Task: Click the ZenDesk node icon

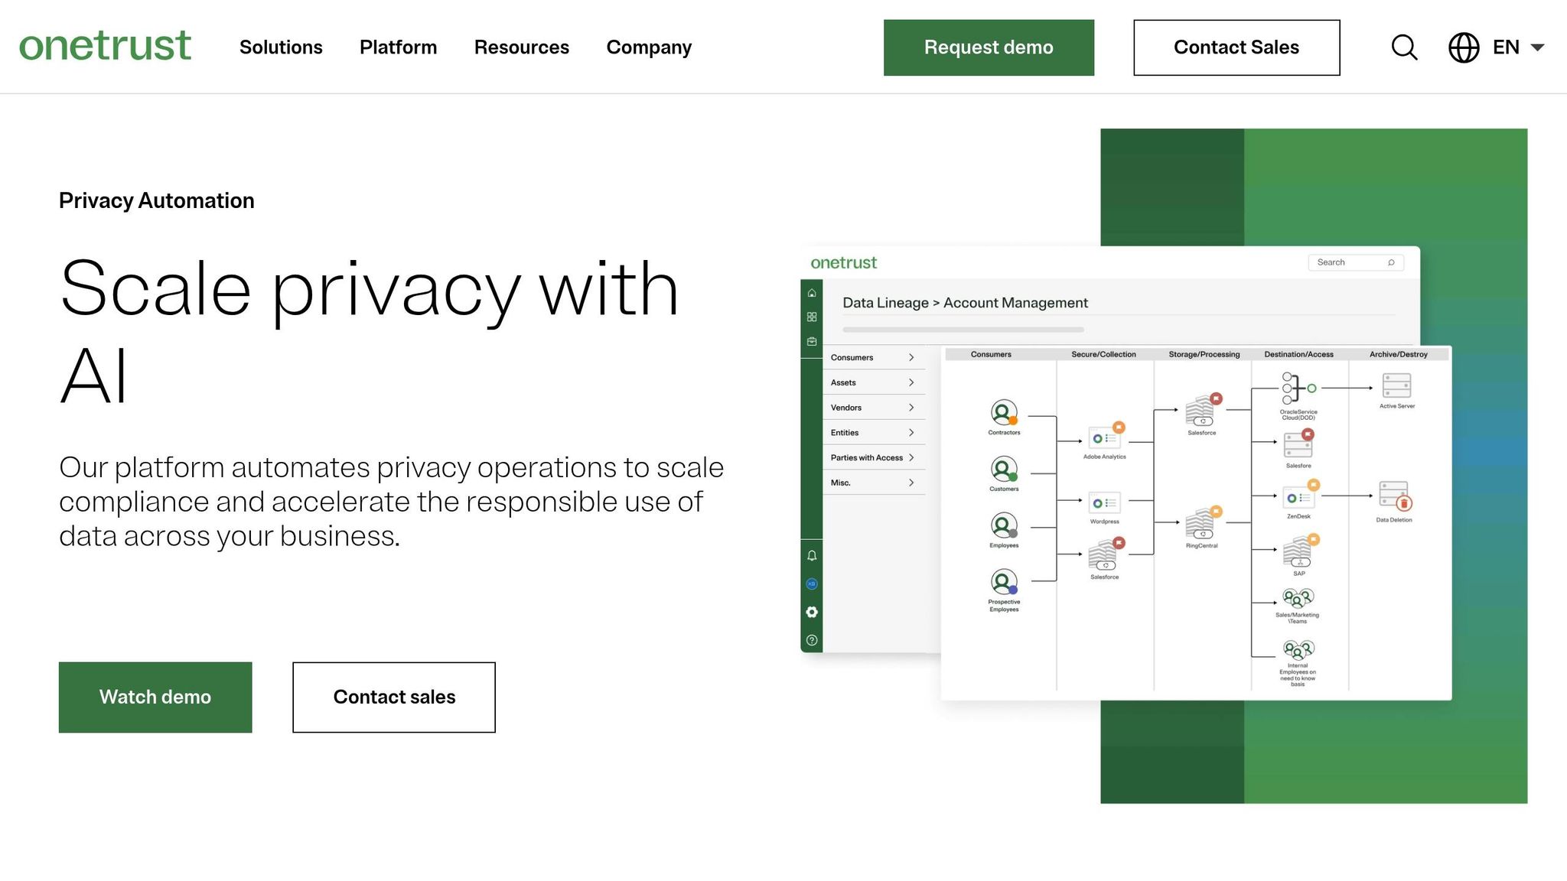Action: [1300, 496]
